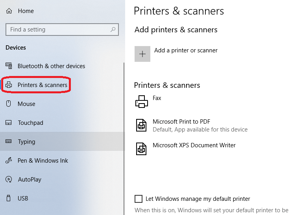This screenshot has height=215, width=292.
Task: Click the Home house icon
Action: click(9, 11)
